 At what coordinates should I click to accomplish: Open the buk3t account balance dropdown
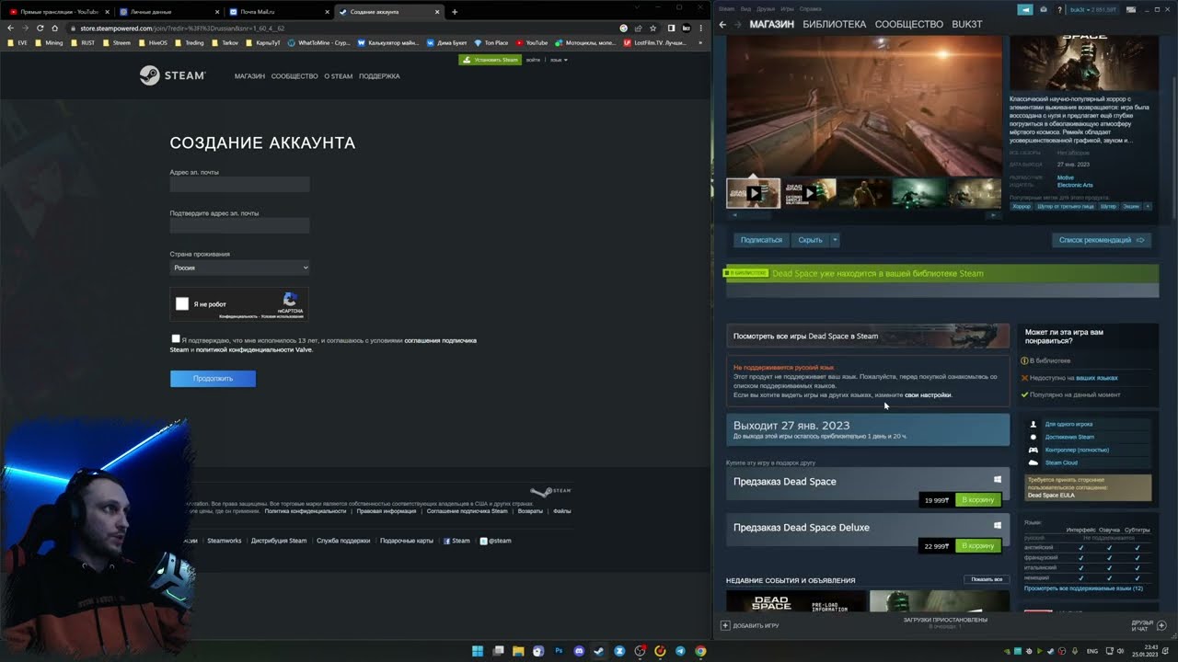click(1093, 9)
